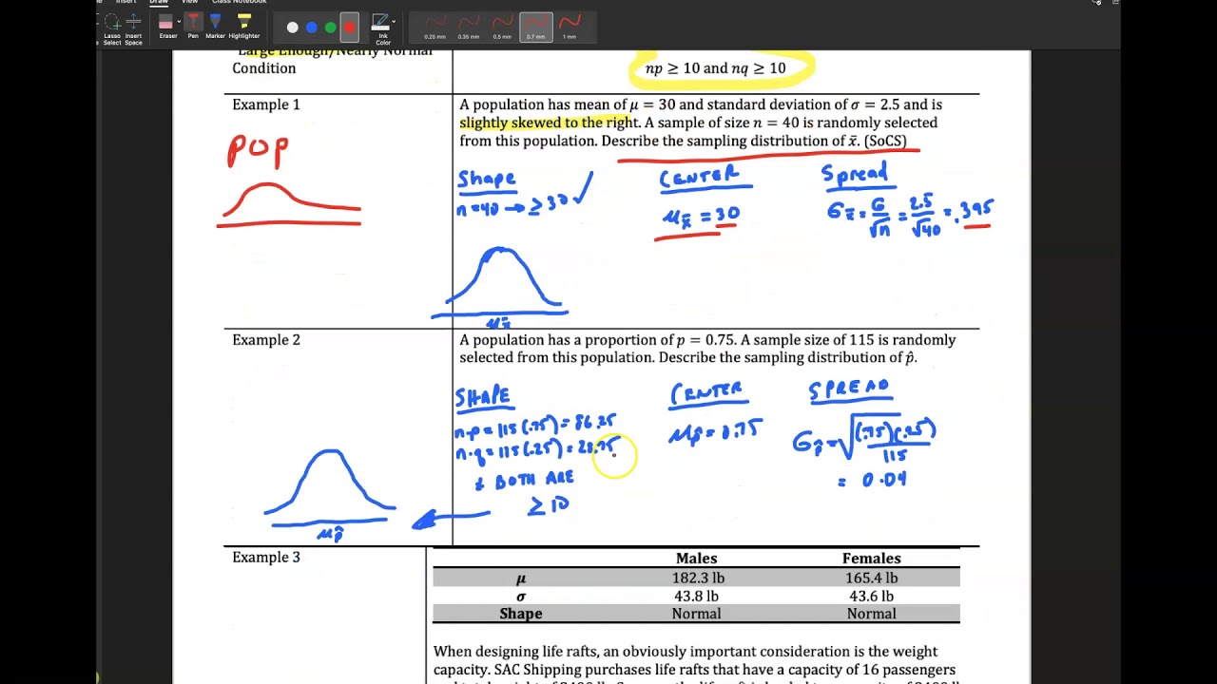
Task: Select the Eraser tool
Action: click(x=166, y=27)
